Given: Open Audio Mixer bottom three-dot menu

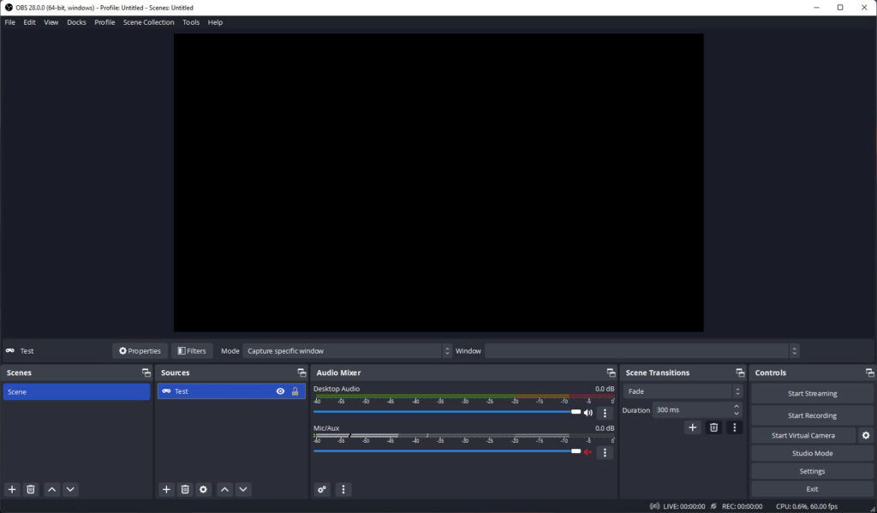Looking at the screenshot, I should coord(343,490).
